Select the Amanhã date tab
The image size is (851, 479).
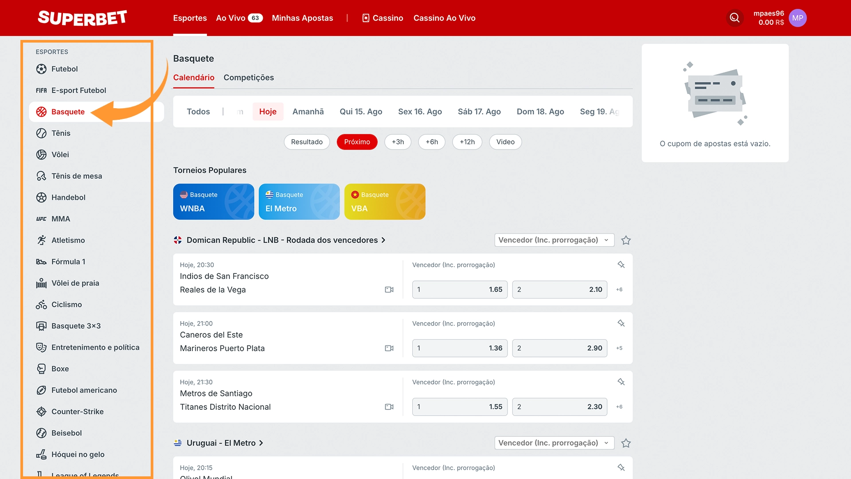308,112
